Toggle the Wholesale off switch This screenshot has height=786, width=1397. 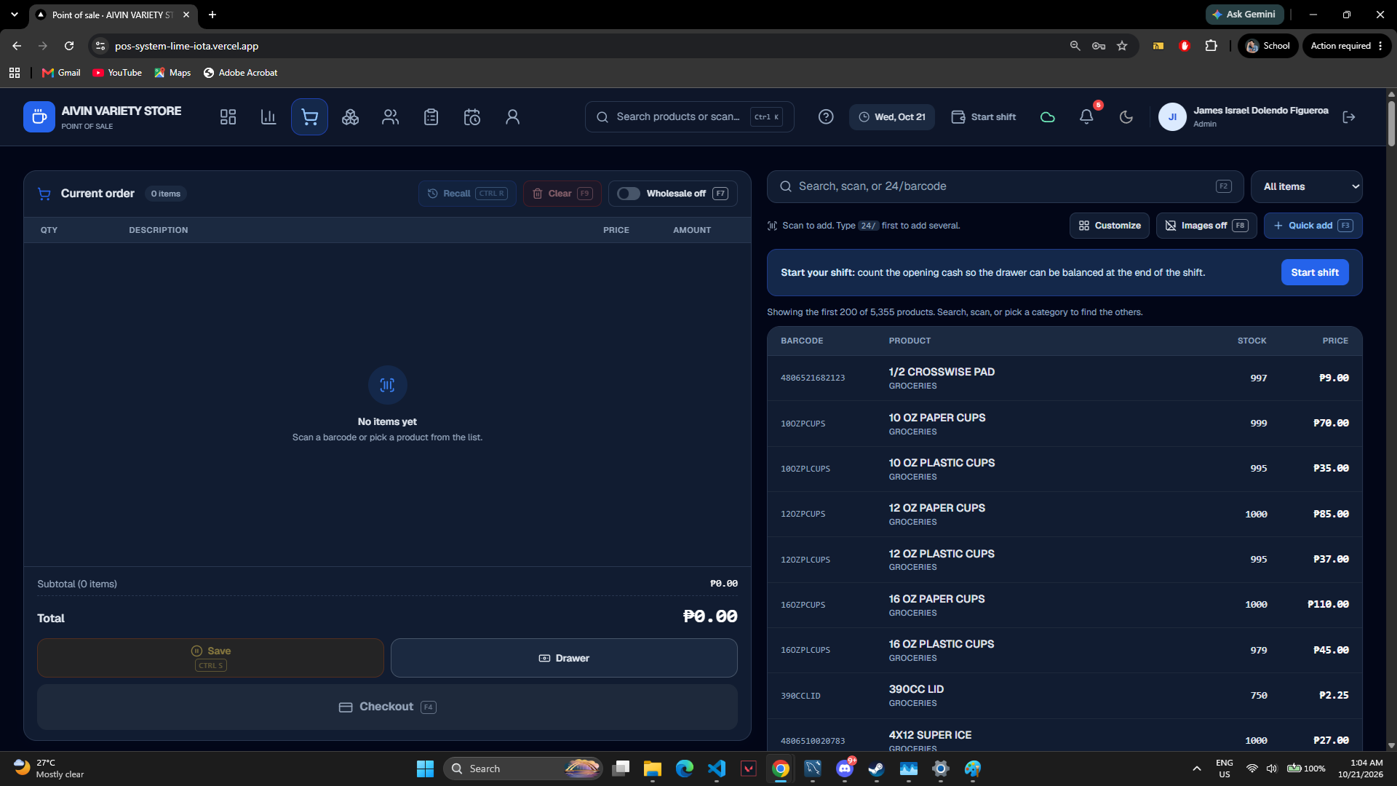point(629,194)
